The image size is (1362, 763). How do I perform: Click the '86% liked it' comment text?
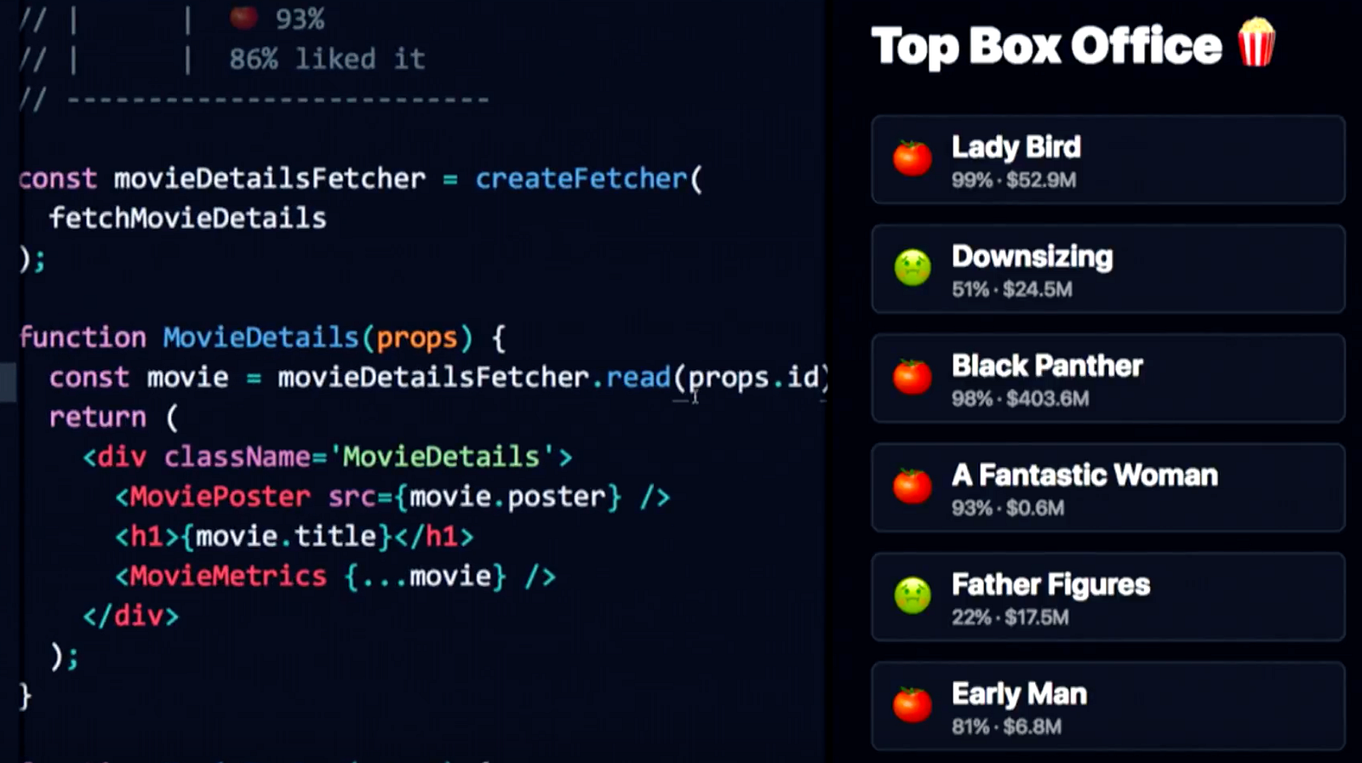[x=327, y=60]
